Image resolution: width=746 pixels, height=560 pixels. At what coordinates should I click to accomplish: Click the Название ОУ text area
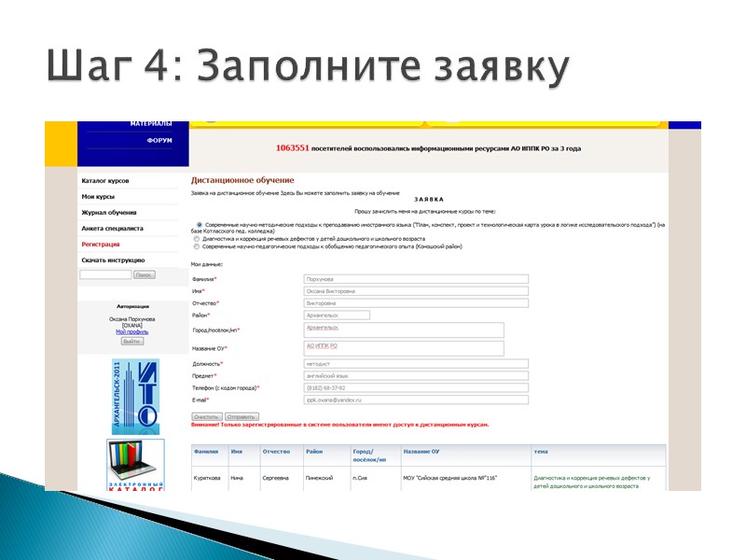click(404, 348)
